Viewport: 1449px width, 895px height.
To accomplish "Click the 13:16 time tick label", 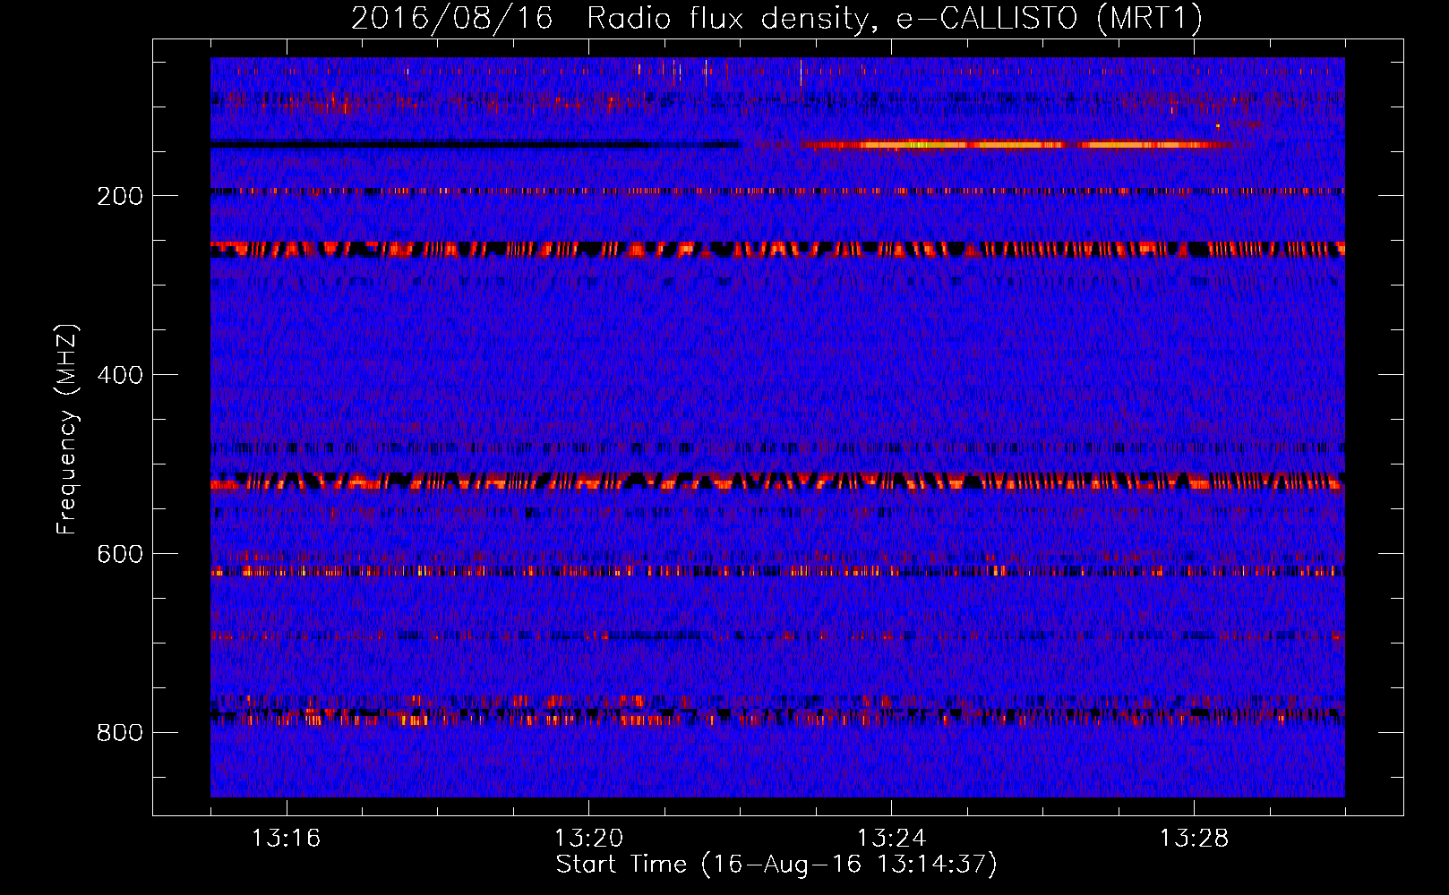I will click(287, 839).
